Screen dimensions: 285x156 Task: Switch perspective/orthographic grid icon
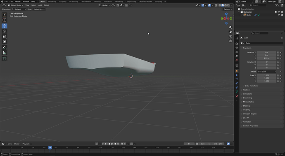(230, 41)
